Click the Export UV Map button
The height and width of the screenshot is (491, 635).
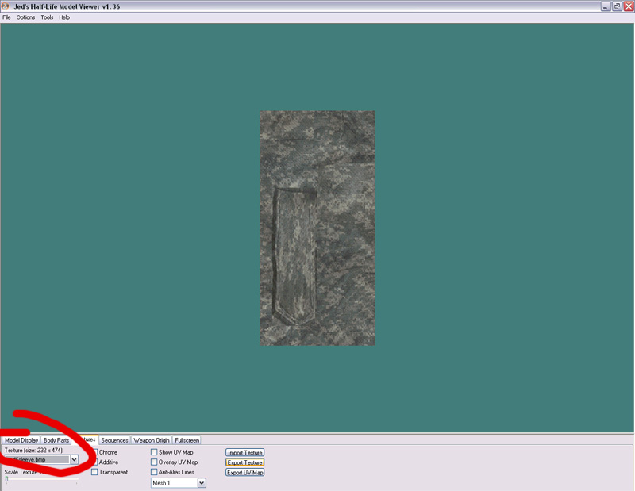[x=244, y=472]
